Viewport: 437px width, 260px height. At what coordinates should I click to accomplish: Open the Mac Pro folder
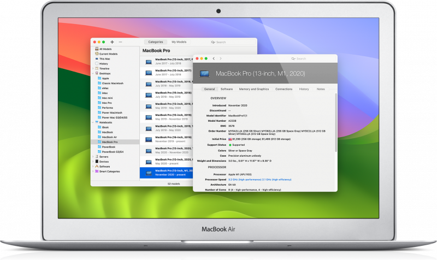click(x=107, y=103)
